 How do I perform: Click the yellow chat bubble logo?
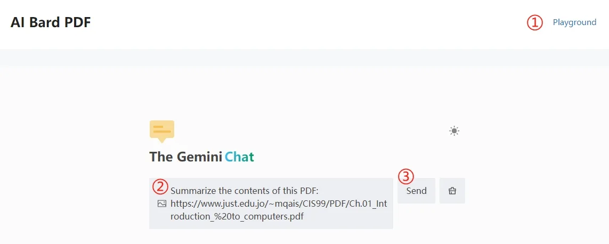pyautogui.click(x=162, y=132)
